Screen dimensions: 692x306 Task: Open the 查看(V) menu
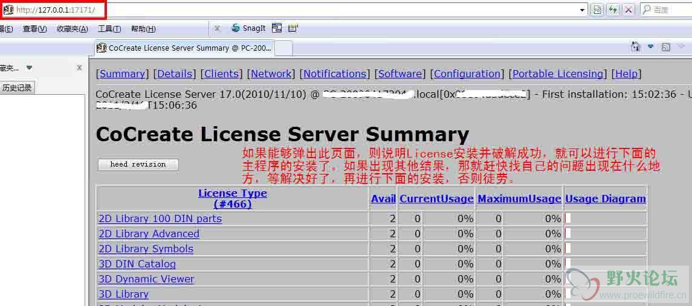click(35, 28)
